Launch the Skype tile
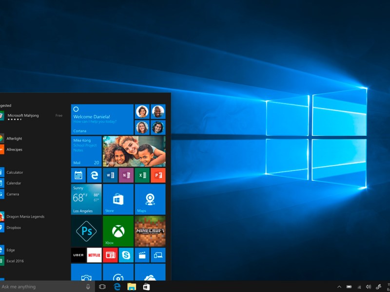 coord(126,255)
